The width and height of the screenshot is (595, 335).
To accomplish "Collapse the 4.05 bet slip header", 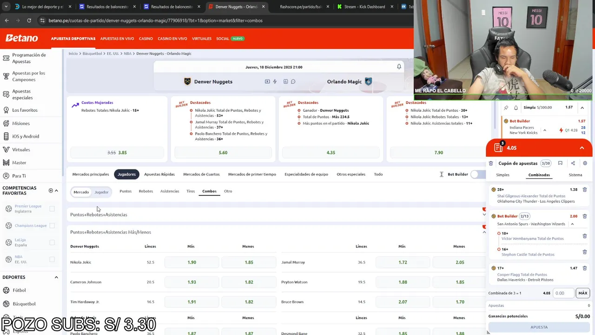I will pyautogui.click(x=582, y=147).
